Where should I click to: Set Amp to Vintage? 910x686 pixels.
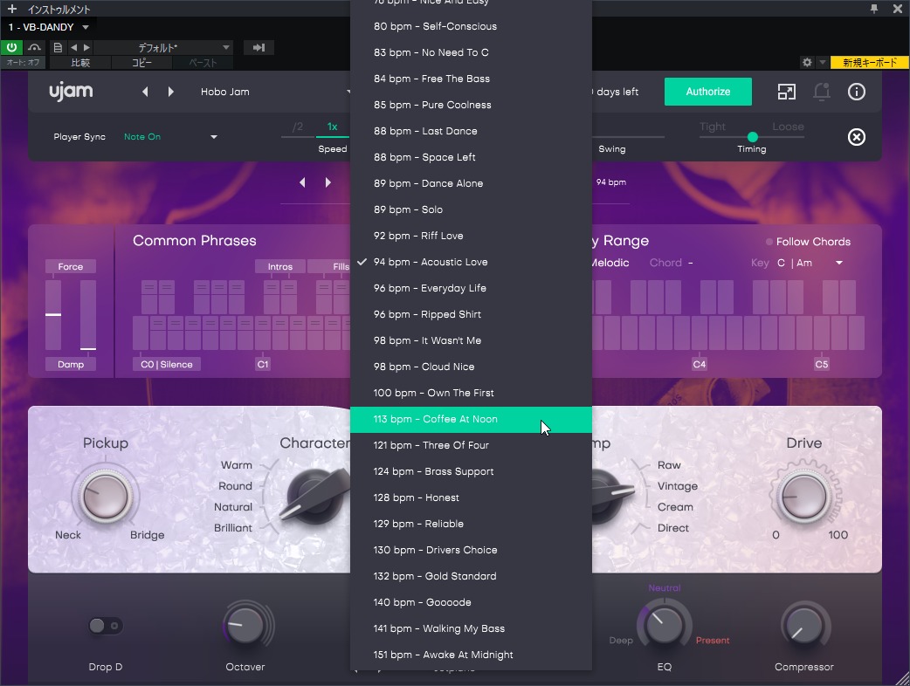(678, 486)
